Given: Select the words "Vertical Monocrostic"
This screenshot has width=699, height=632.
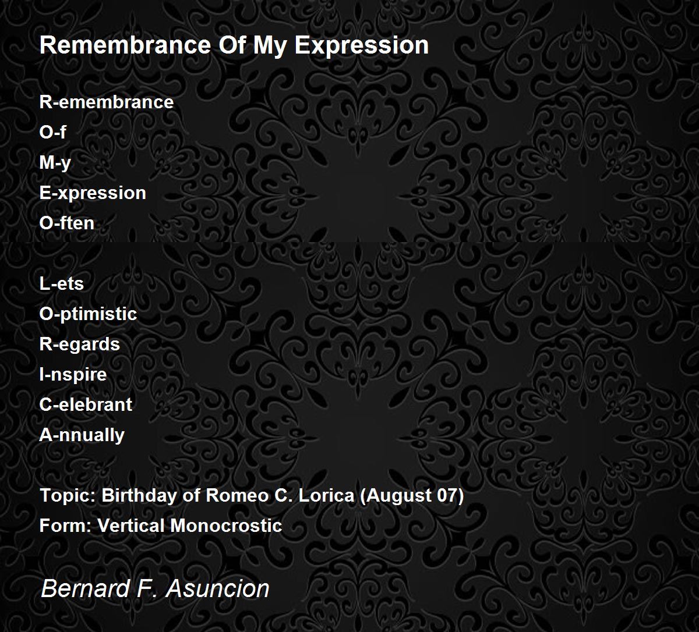Looking at the screenshot, I should (189, 526).
